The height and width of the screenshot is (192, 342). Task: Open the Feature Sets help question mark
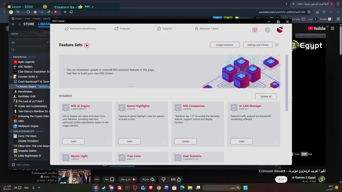(277, 45)
